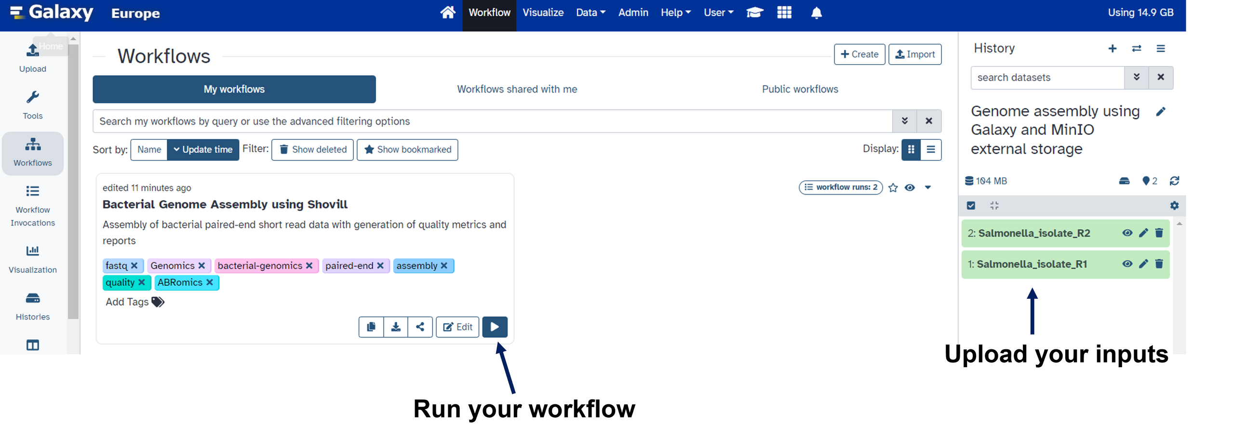Image resolution: width=1234 pixels, height=438 pixels.
Task: Switch to list display view
Action: click(x=930, y=149)
